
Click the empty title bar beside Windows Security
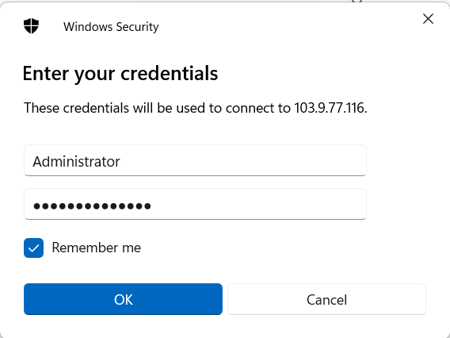[x=287, y=26]
